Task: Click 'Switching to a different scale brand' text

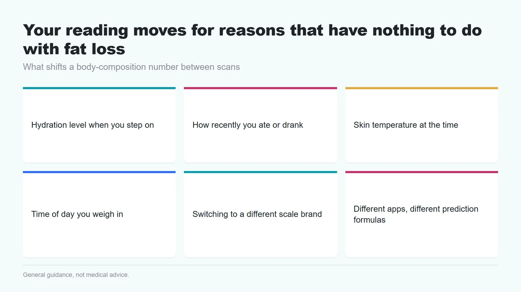Action: pyautogui.click(x=257, y=214)
